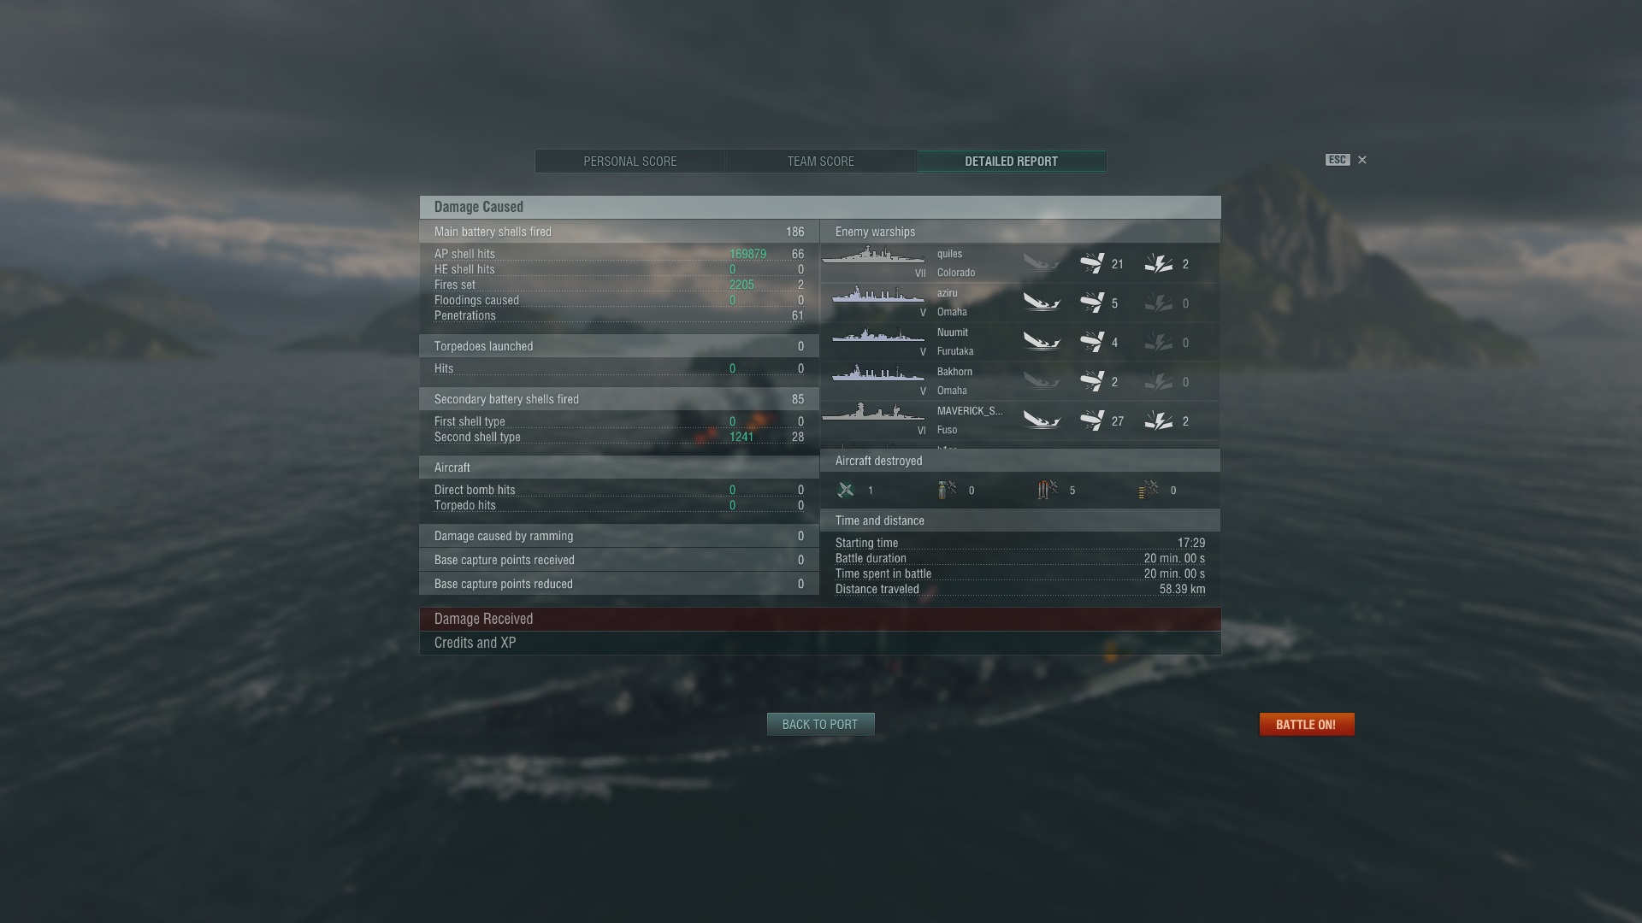This screenshot has width=1642, height=923.
Task: Open the Personal Score tab
Action: pos(630,162)
